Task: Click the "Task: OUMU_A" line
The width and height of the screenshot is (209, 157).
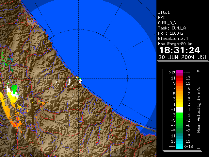Action: (172, 28)
